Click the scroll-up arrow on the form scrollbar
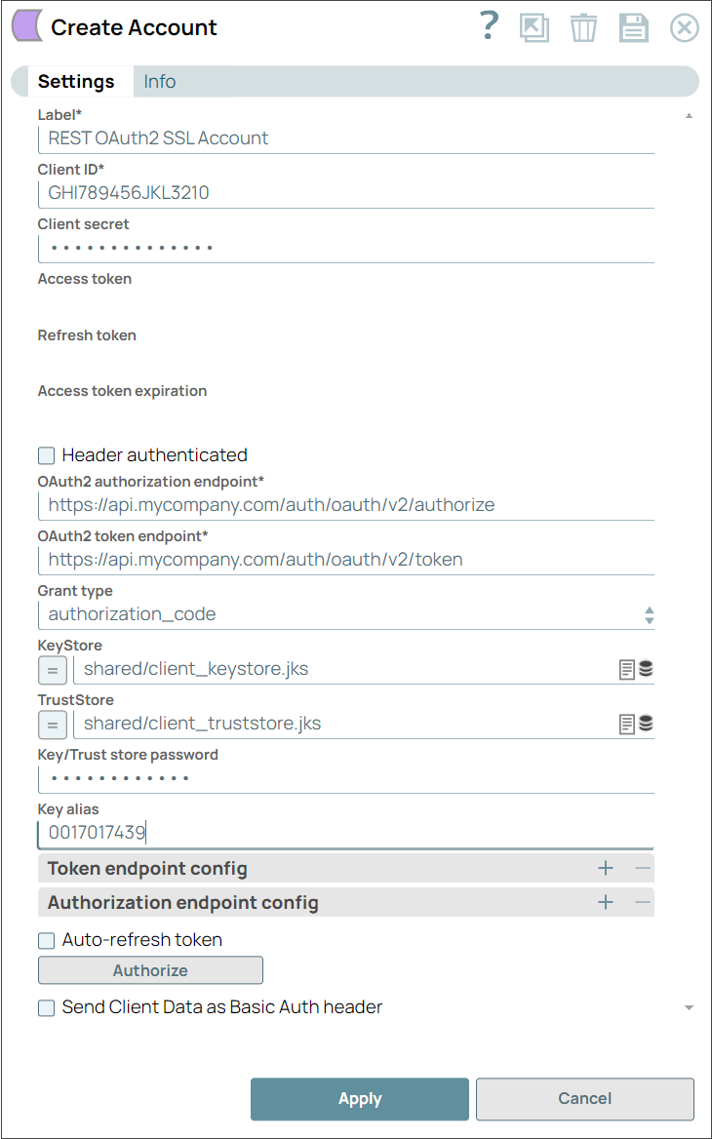Viewport: 712px width, 1139px height. [x=689, y=115]
